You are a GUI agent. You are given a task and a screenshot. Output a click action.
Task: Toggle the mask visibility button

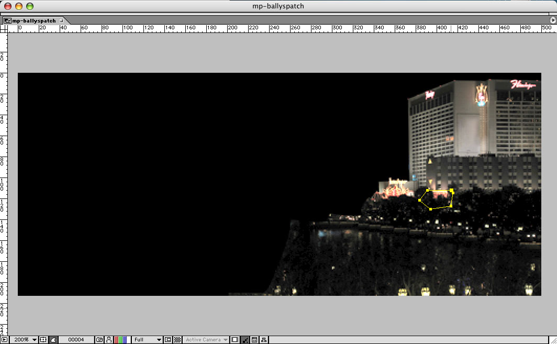click(53, 340)
